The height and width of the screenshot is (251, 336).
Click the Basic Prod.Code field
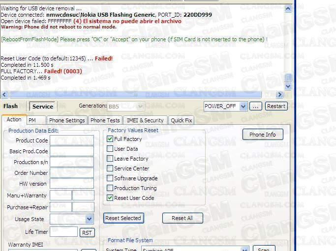(x=72, y=151)
